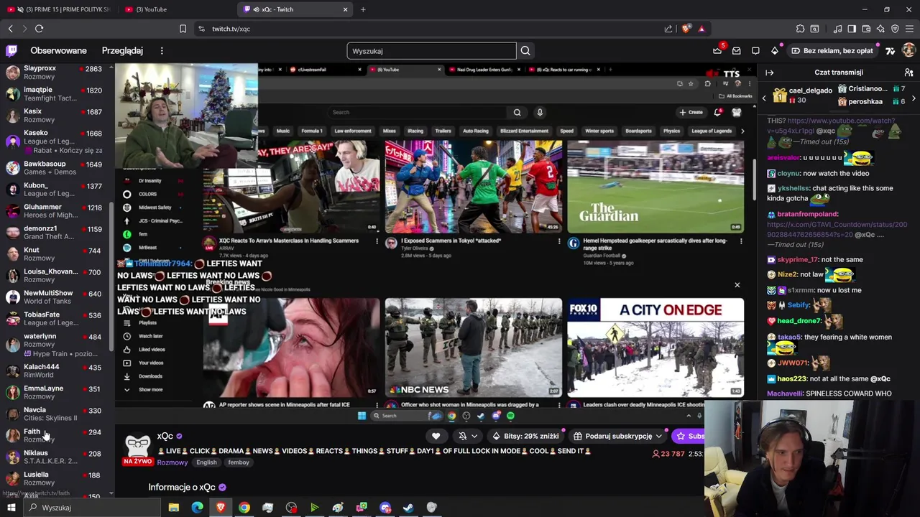Open the Twitch search magnifier button
The image size is (920, 517).
[x=525, y=50]
